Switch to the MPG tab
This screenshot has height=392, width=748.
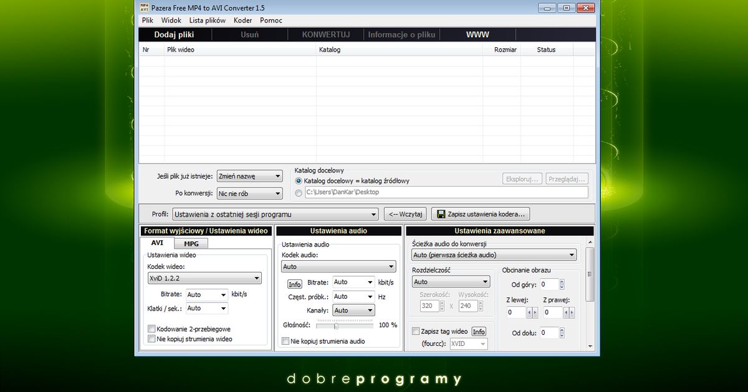click(x=191, y=243)
